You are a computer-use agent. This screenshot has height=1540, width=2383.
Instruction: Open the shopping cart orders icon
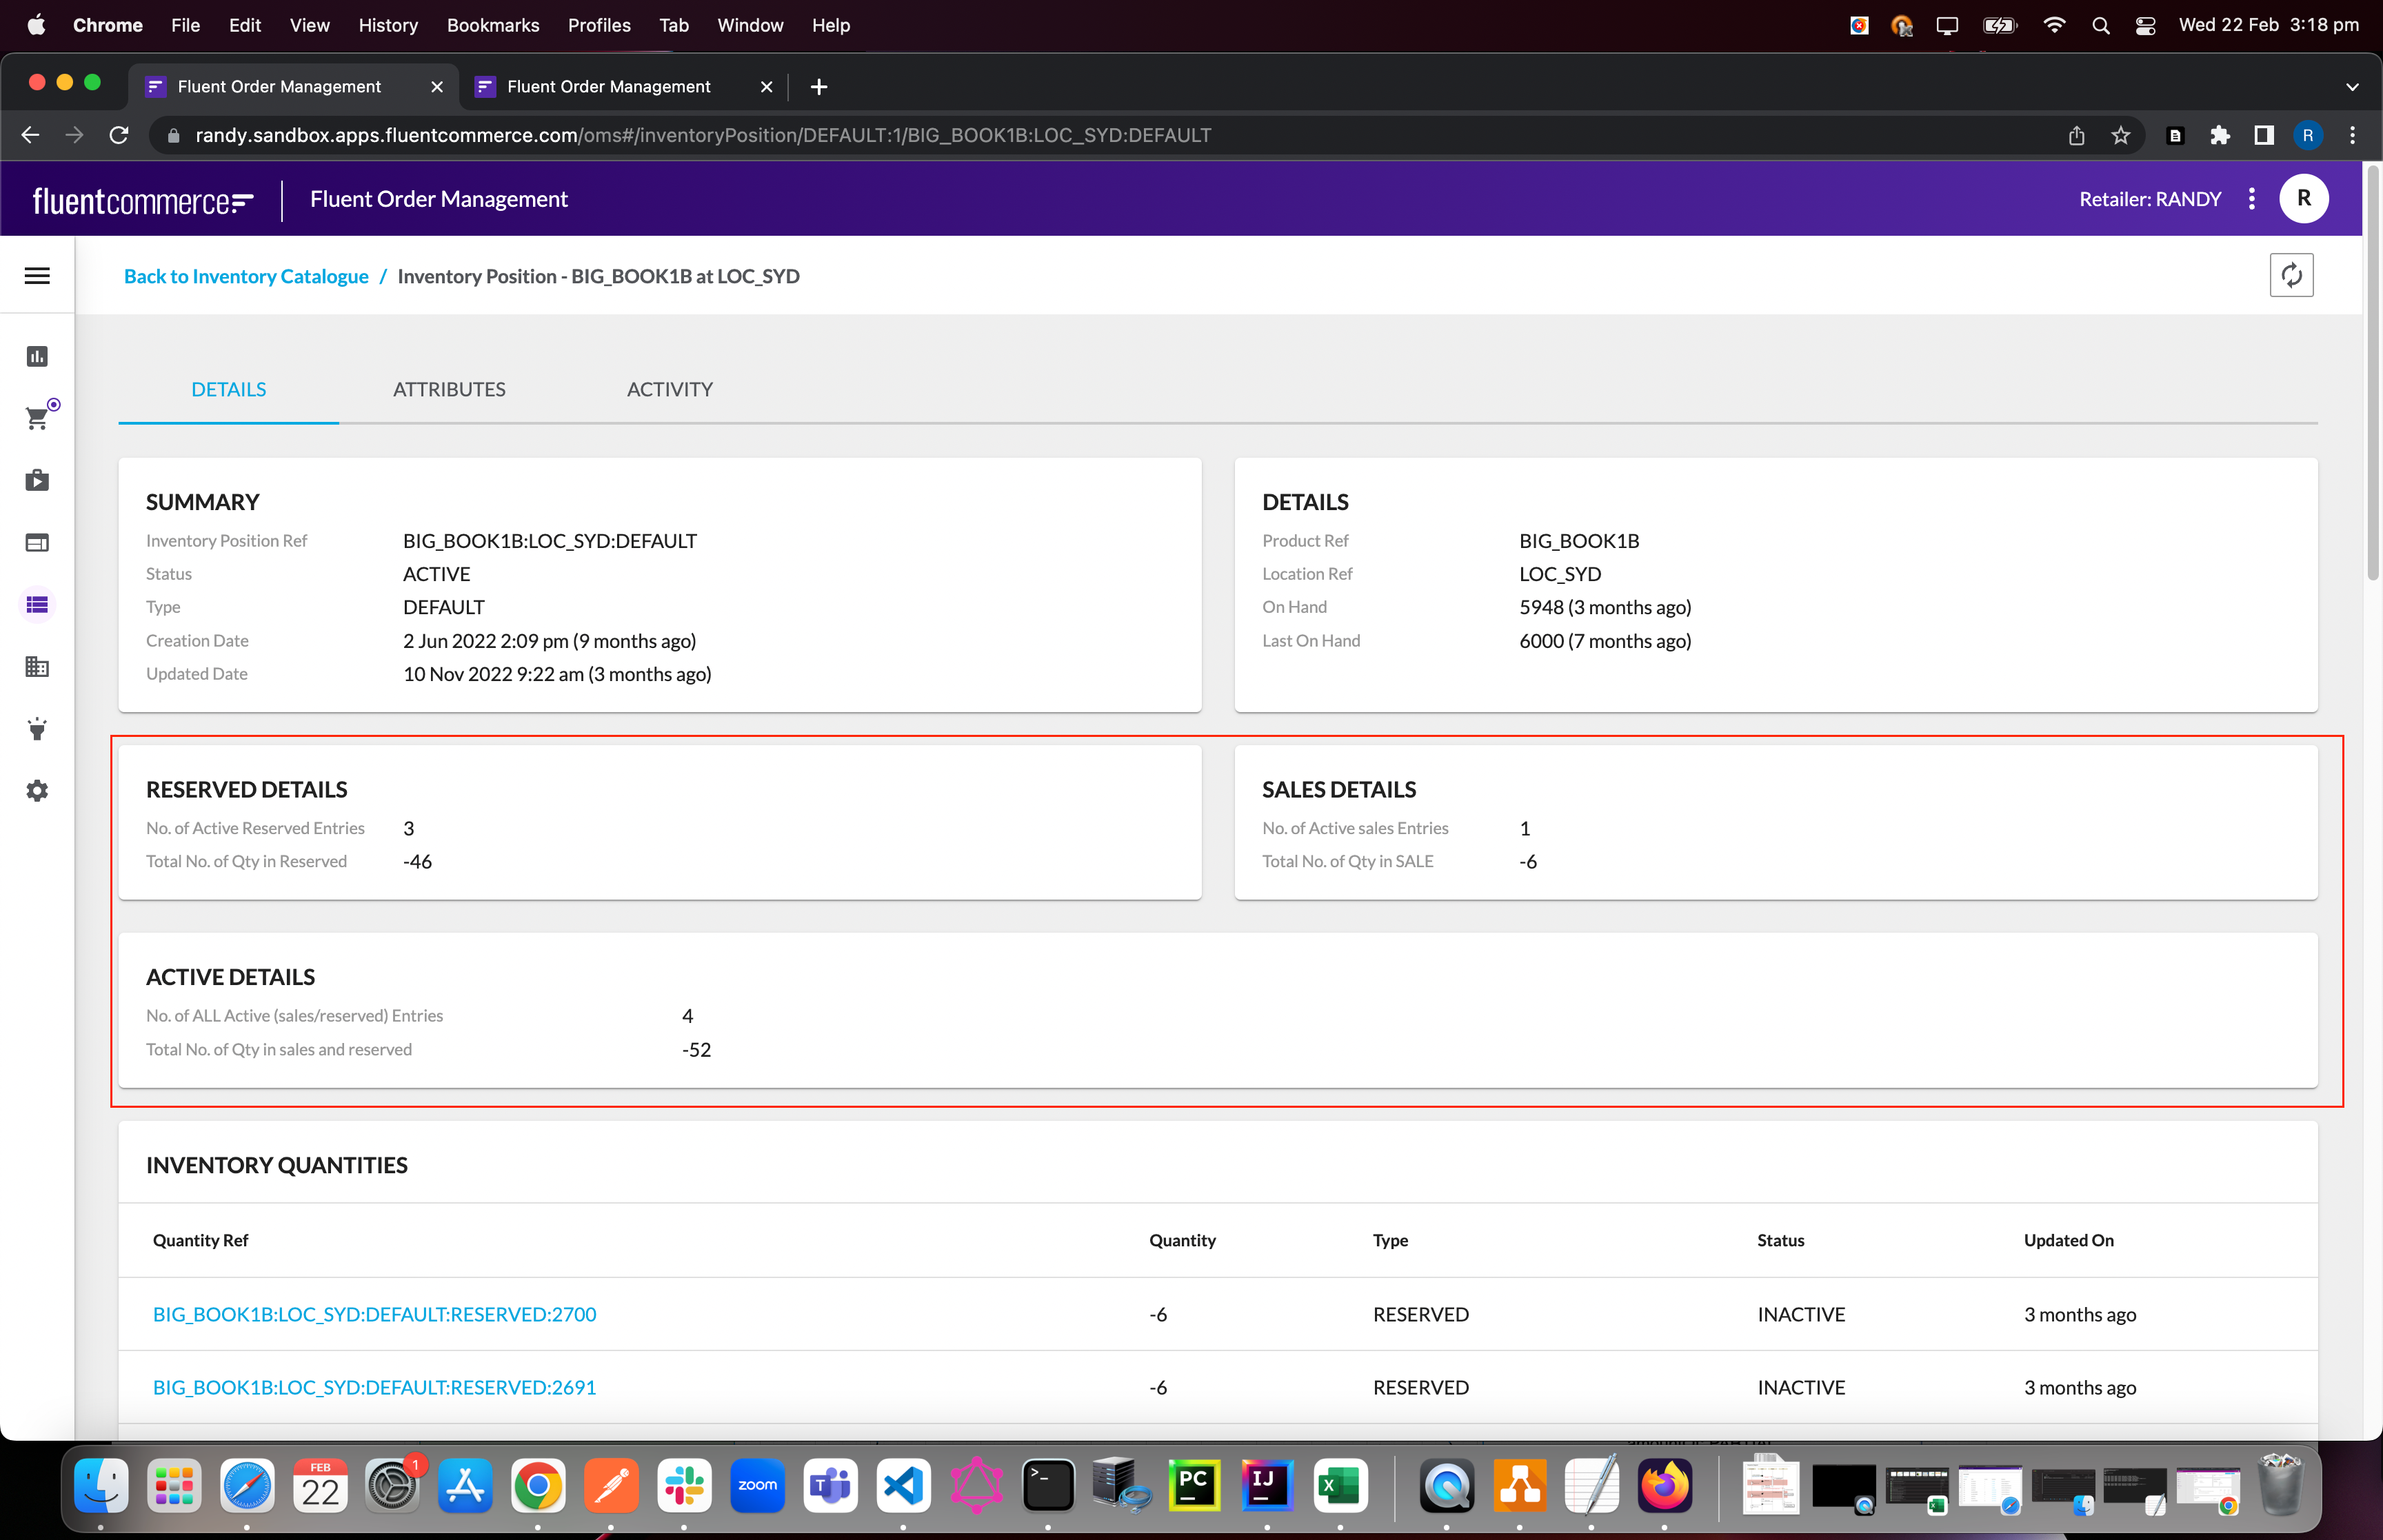click(37, 418)
